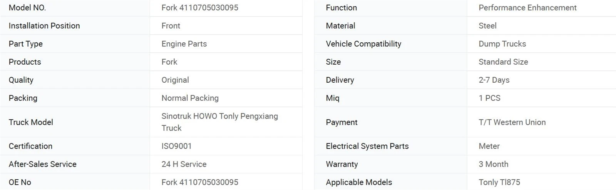The height and width of the screenshot is (190, 616).
Task: Click the 2-7 Days delivery value
Action: pyautogui.click(x=494, y=80)
